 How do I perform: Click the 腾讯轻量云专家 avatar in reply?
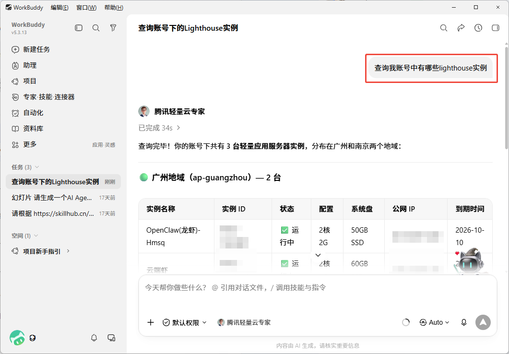click(144, 111)
